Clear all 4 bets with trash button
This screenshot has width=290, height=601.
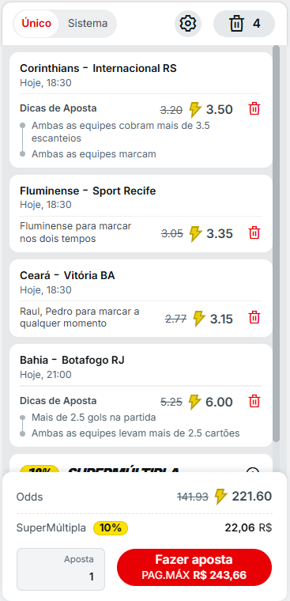[x=244, y=24]
